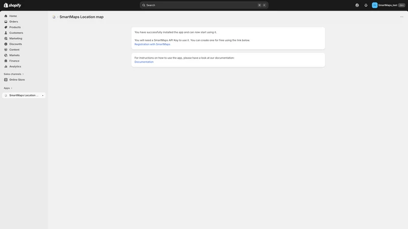Open the Documentation link
Viewport: 408px width, 229px height.
[144, 62]
